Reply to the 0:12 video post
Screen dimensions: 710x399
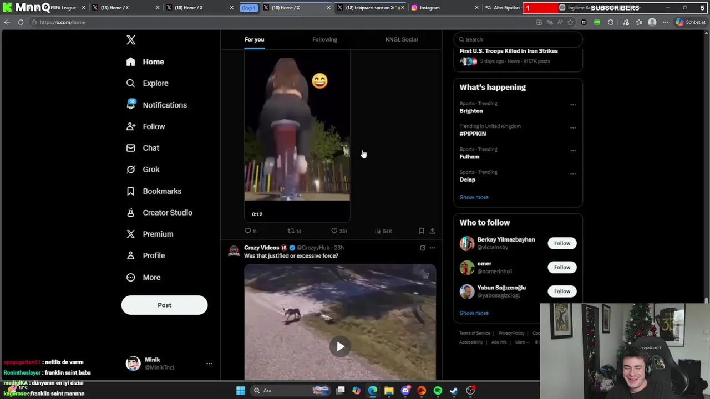pyautogui.click(x=251, y=231)
